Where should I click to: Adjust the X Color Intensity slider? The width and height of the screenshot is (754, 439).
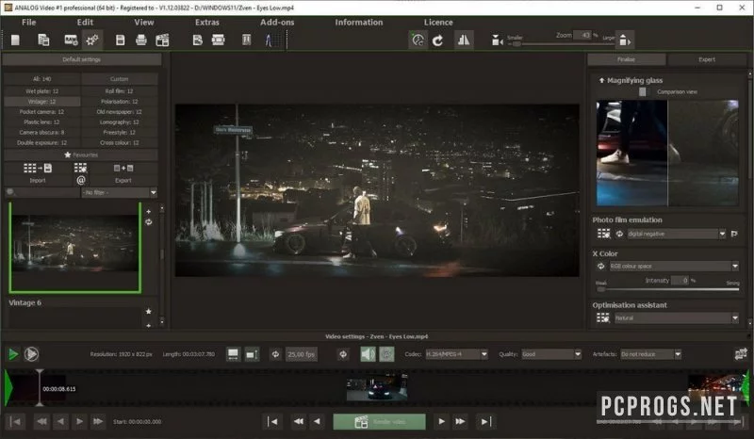[667, 289]
